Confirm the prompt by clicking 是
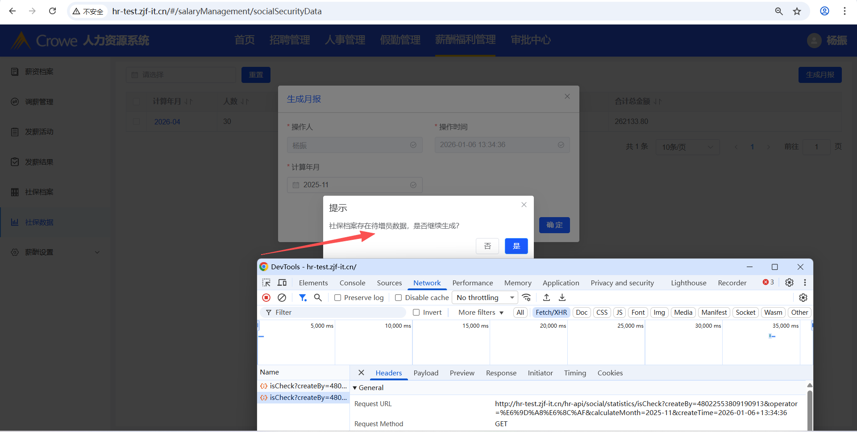Screen dimensions: 857x432 [516, 246]
